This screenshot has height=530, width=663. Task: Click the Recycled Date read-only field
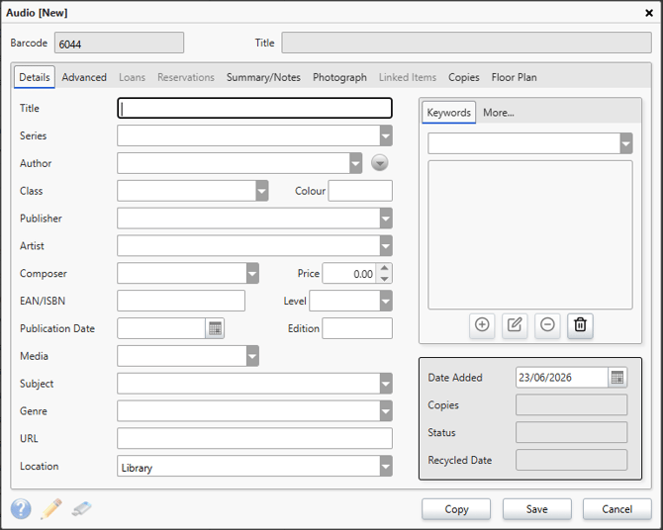click(x=571, y=460)
